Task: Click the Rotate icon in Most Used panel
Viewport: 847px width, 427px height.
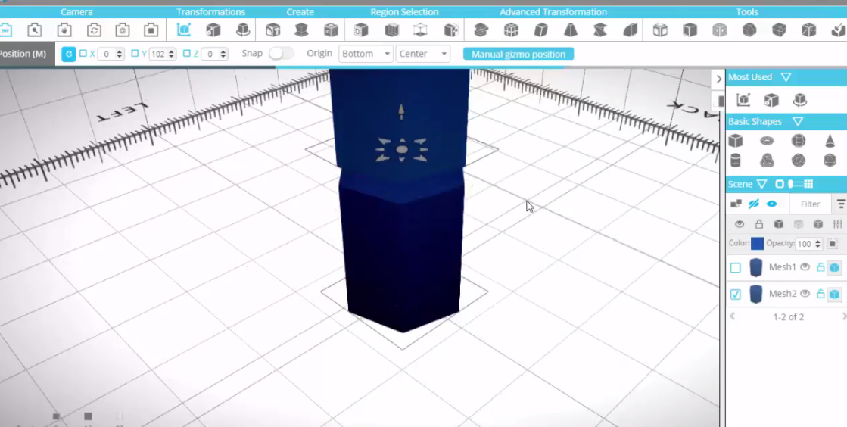Action: coord(800,99)
